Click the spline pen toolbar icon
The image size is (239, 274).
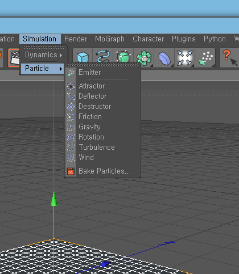click(103, 56)
